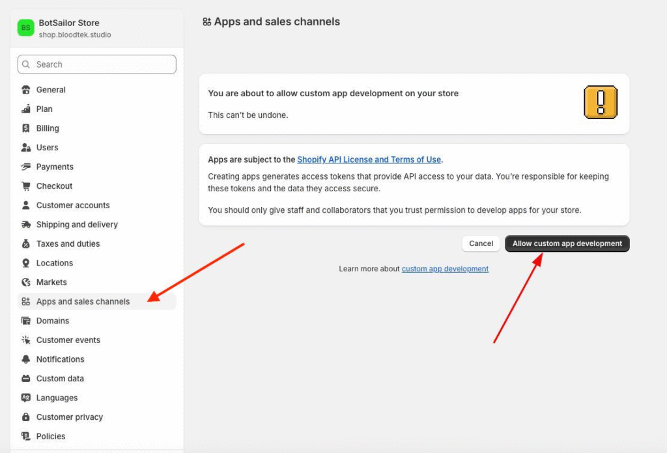Viewport: 667px width, 453px height.
Task: Open Domains settings
Action: pos(96,321)
